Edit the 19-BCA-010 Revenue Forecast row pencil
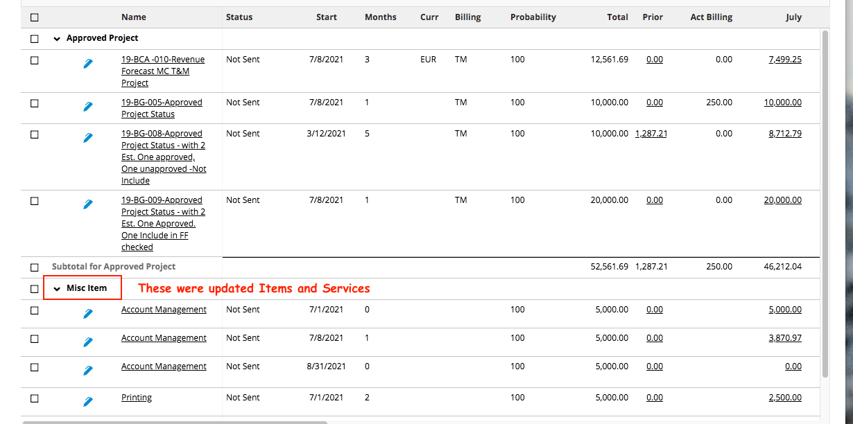The height and width of the screenshot is (424, 853). pyautogui.click(x=88, y=64)
